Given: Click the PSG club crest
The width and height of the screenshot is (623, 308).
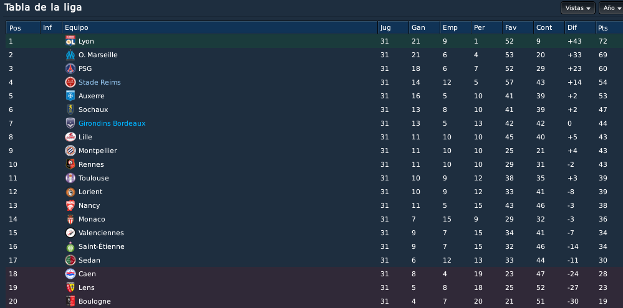Looking at the screenshot, I should [70, 68].
